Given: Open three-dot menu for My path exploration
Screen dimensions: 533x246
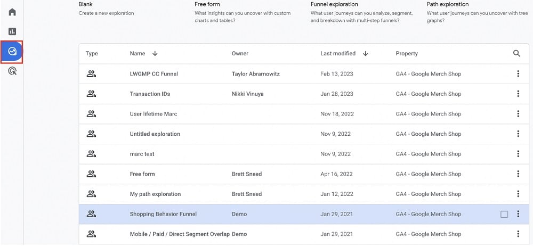Looking at the screenshot, I should [518, 194].
